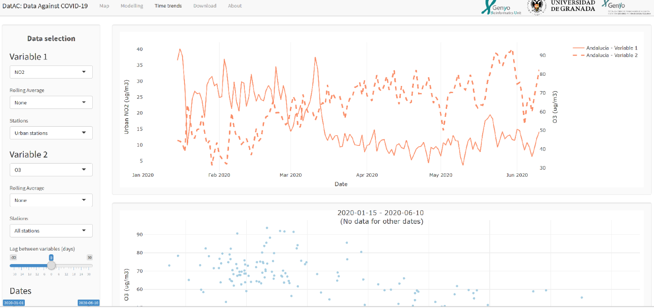
Task: Click the May 2020 axis label
Action: (441, 175)
